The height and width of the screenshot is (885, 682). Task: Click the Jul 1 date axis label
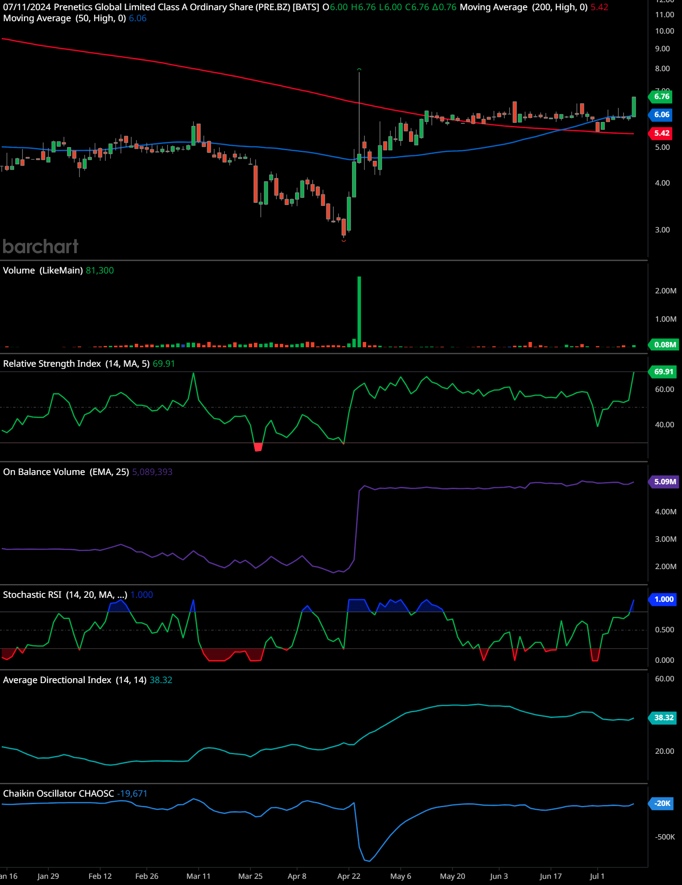(597, 876)
